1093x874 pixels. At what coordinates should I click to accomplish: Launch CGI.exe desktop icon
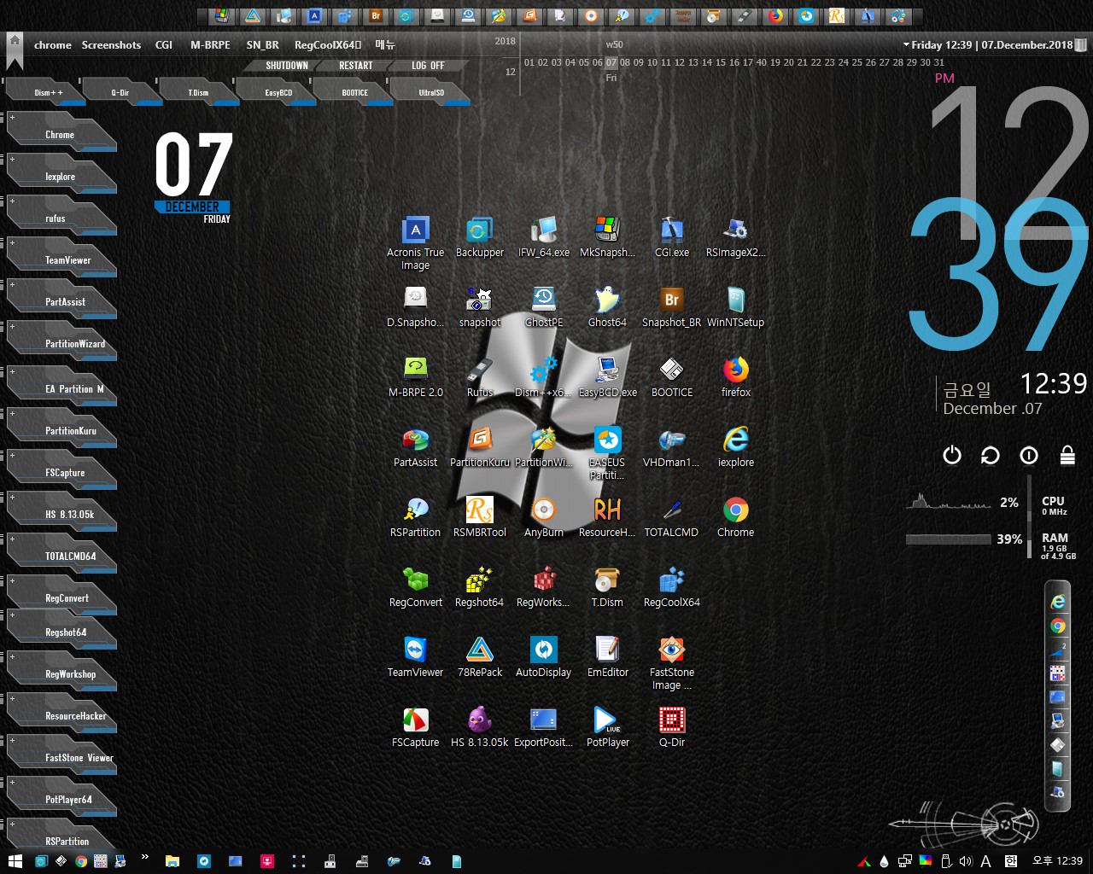coord(672,237)
